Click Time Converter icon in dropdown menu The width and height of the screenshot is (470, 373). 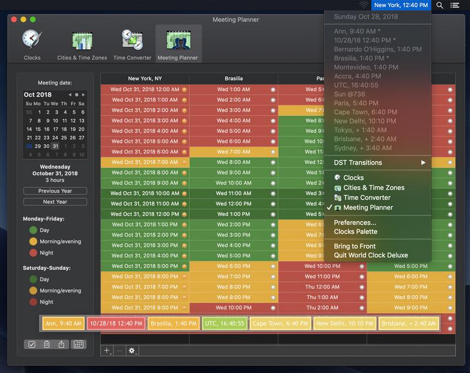coord(337,198)
